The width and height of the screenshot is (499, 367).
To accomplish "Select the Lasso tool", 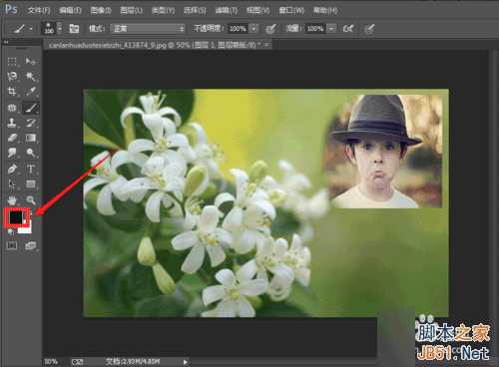I will pos(12,76).
